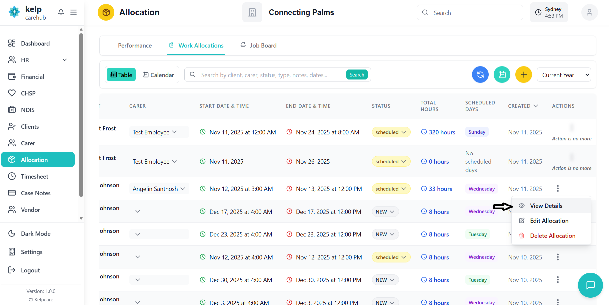This screenshot has height=305, width=609.
Task: Click the blue refresh allocations icon
Action: [480, 75]
